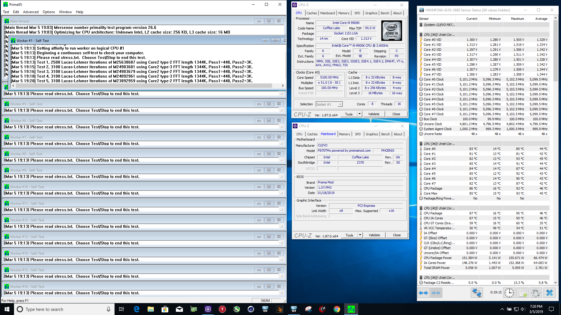Open the Socket #1 selection dropdown
This screenshot has width=561, height=315.
(x=329, y=104)
